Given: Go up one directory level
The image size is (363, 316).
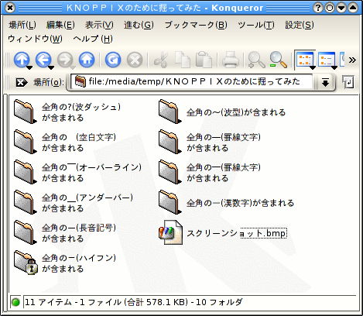Looking at the screenshot, I should tap(22, 60).
